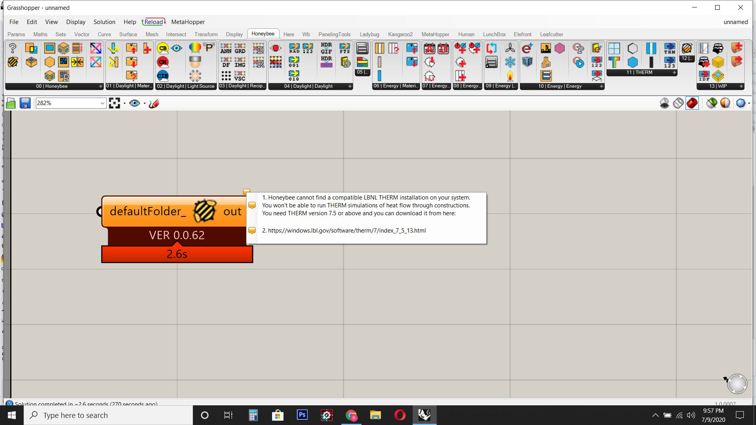Click the fan ventilation icon
The image size is (756, 425).
coord(510,48)
